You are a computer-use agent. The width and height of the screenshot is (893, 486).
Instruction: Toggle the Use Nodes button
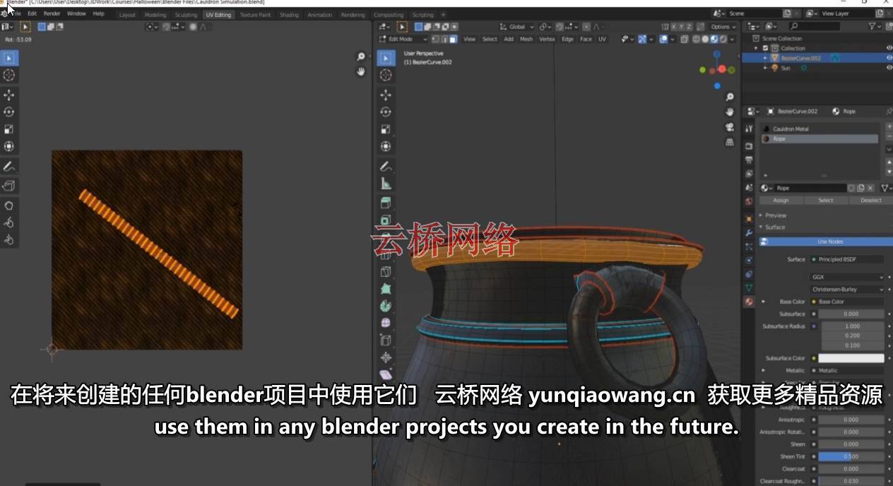(826, 242)
